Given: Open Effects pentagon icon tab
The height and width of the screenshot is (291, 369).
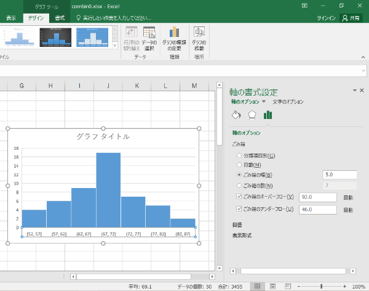Looking at the screenshot, I should point(252,115).
